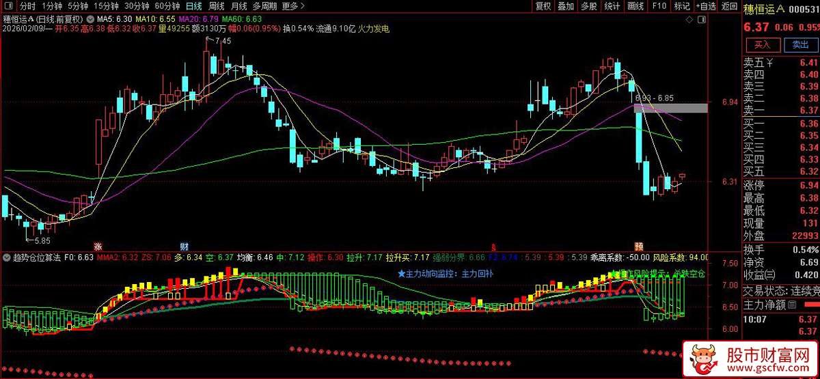
Task: Click the 预 marker on chart timeline
Action: [x=639, y=245]
